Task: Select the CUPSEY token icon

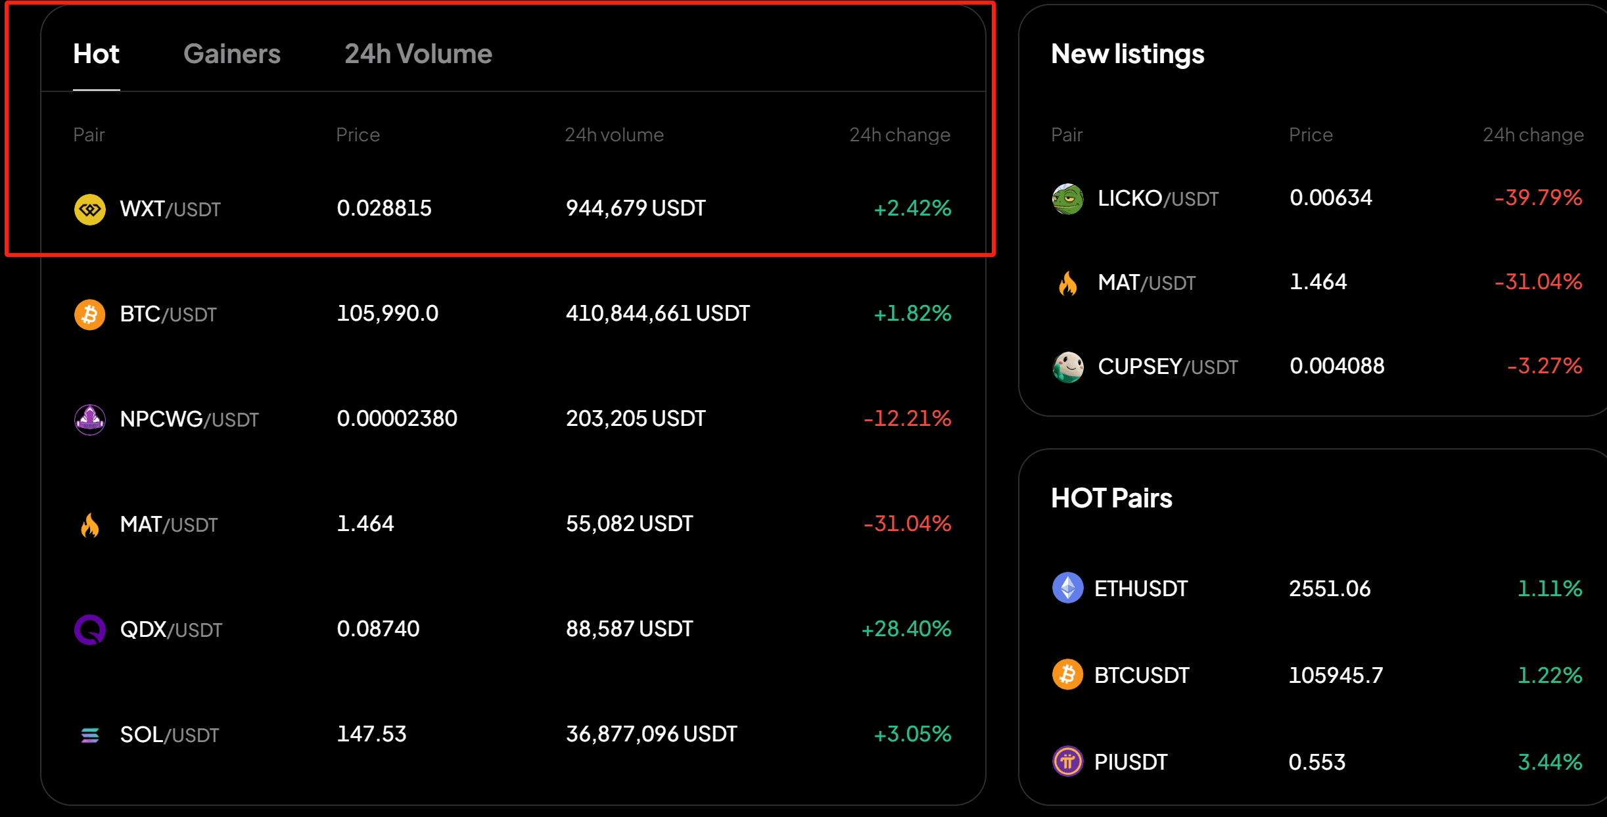Action: pyautogui.click(x=1069, y=367)
